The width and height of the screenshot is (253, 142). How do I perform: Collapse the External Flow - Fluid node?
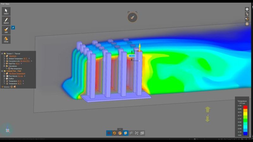[2, 71]
